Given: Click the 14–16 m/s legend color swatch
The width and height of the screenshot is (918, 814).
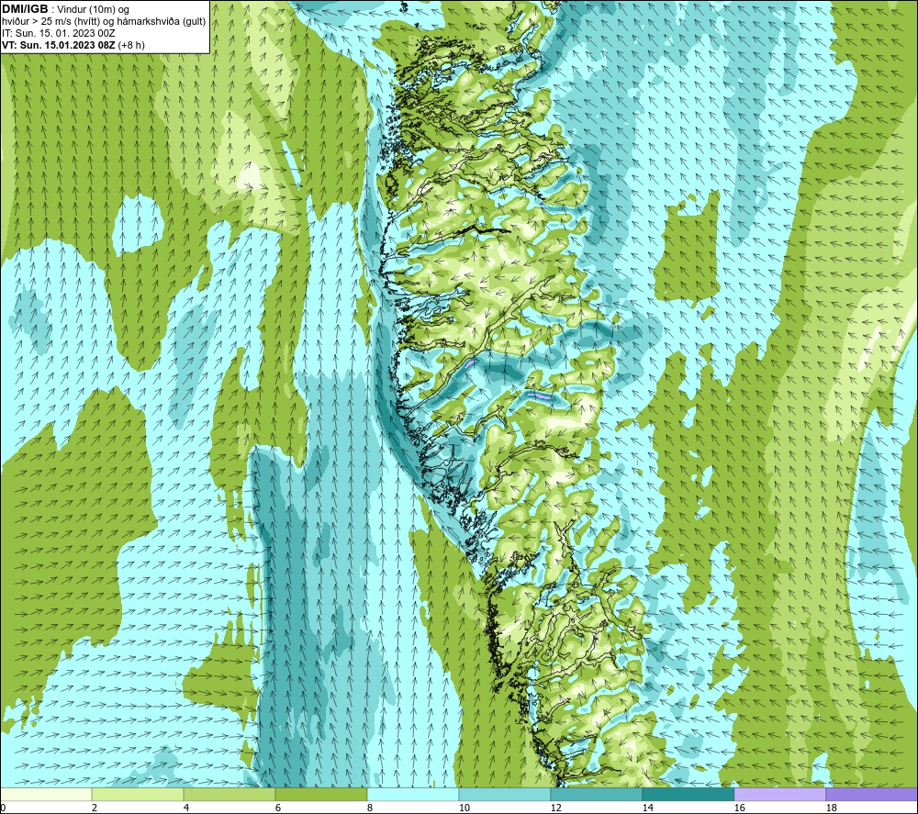Looking at the screenshot, I should (x=688, y=794).
